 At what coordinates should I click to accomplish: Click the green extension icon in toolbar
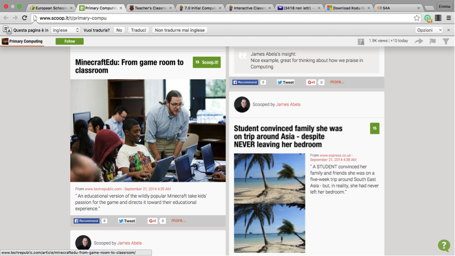pyautogui.click(x=428, y=18)
